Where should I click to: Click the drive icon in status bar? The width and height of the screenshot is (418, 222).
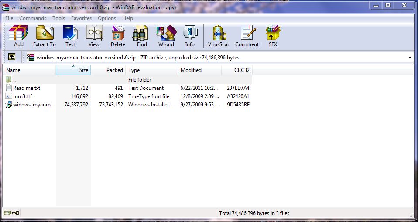pyautogui.click(x=7, y=213)
